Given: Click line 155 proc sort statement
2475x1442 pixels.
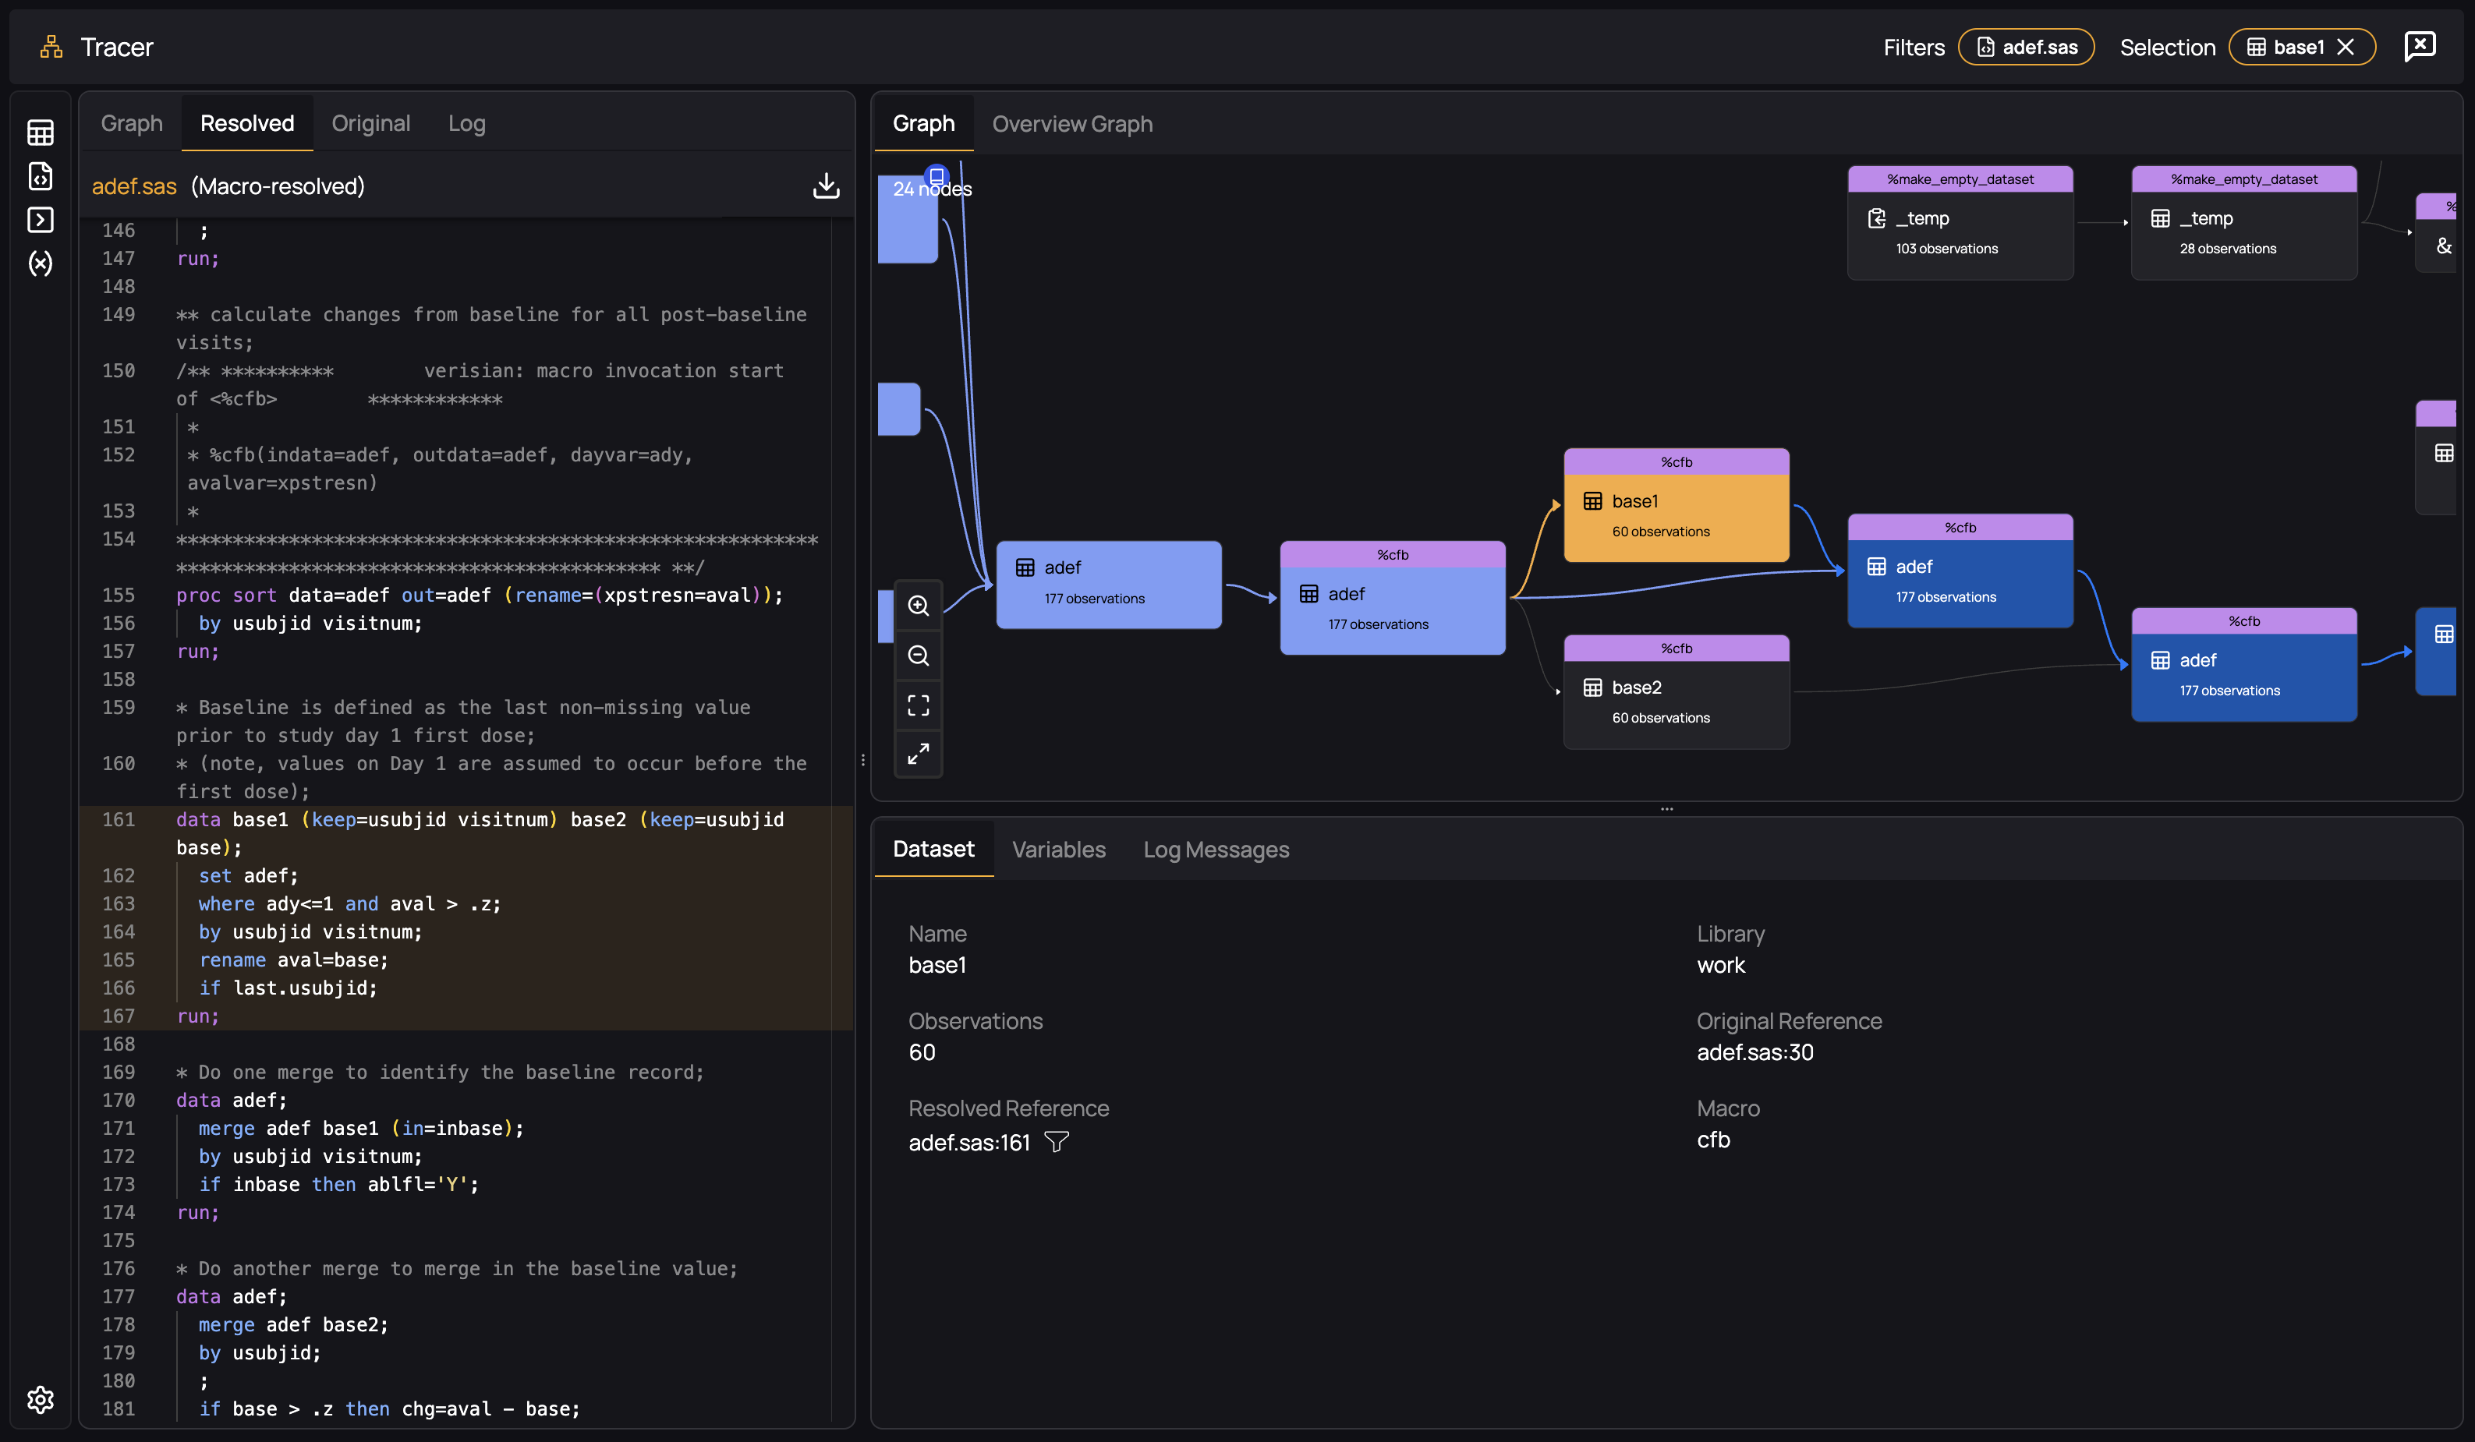Looking at the screenshot, I should 480,595.
